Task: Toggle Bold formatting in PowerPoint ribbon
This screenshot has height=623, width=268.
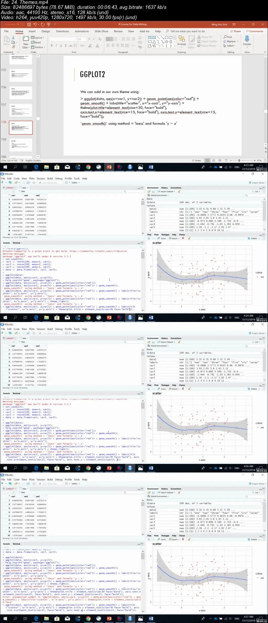Action: click(52, 46)
